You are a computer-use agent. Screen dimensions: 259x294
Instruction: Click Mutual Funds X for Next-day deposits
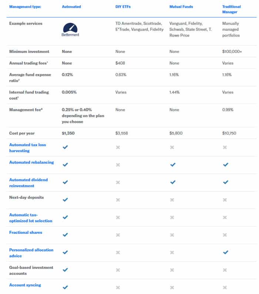(172, 200)
